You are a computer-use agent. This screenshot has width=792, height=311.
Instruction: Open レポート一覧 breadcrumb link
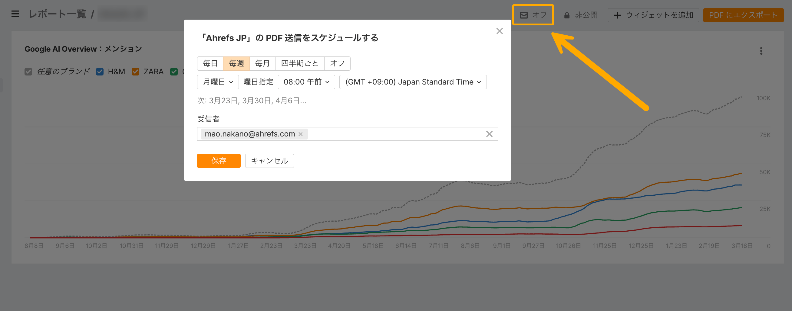coord(57,14)
